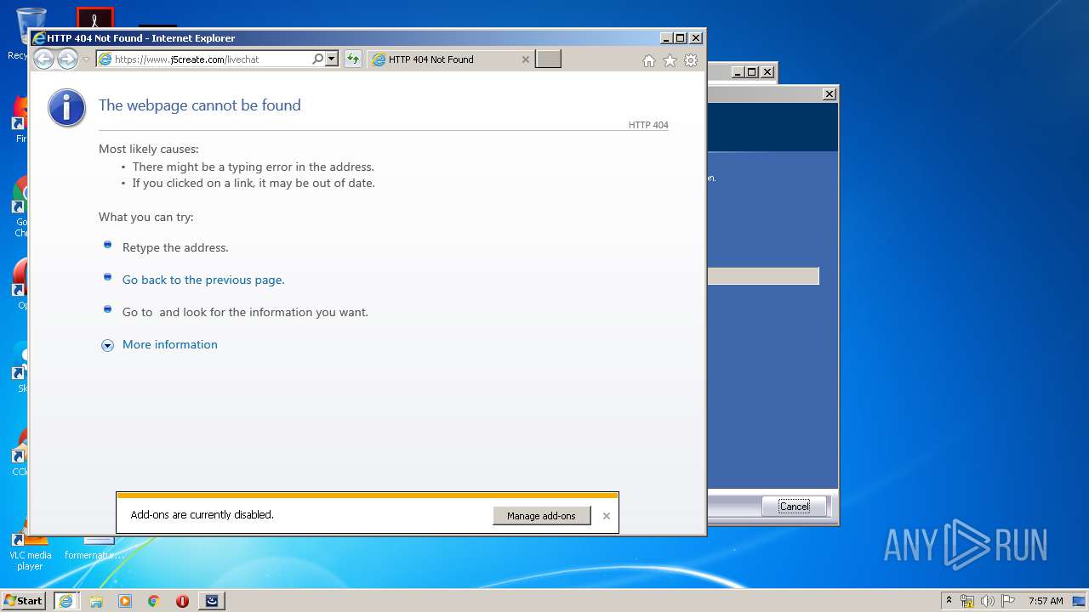Open Action Center flag icon
The image size is (1089, 612).
tap(1008, 601)
